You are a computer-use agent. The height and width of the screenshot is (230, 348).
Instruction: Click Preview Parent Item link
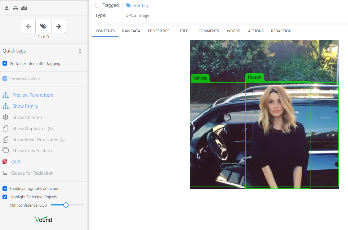coord(33,95)
